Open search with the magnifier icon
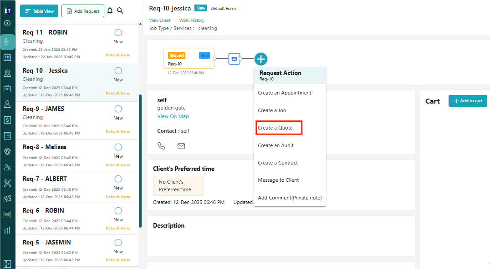 click(120, 11)
